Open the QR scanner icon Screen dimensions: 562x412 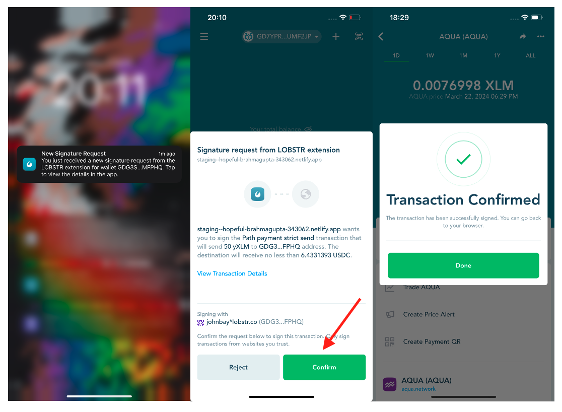(x=359, y=36)
